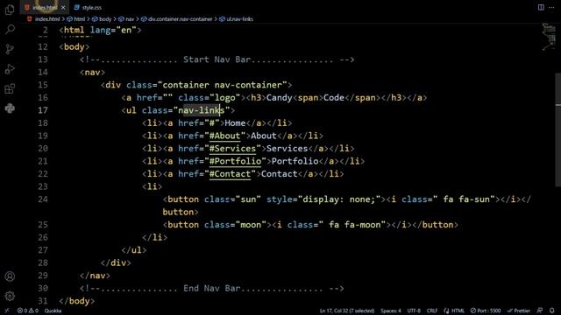Viewport: 561px width, 315px height.
Task: Click the index.html breadcrumb
Action: click(44, 19)
